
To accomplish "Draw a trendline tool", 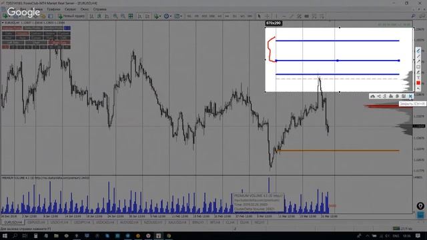I will [x=292, y=16].
